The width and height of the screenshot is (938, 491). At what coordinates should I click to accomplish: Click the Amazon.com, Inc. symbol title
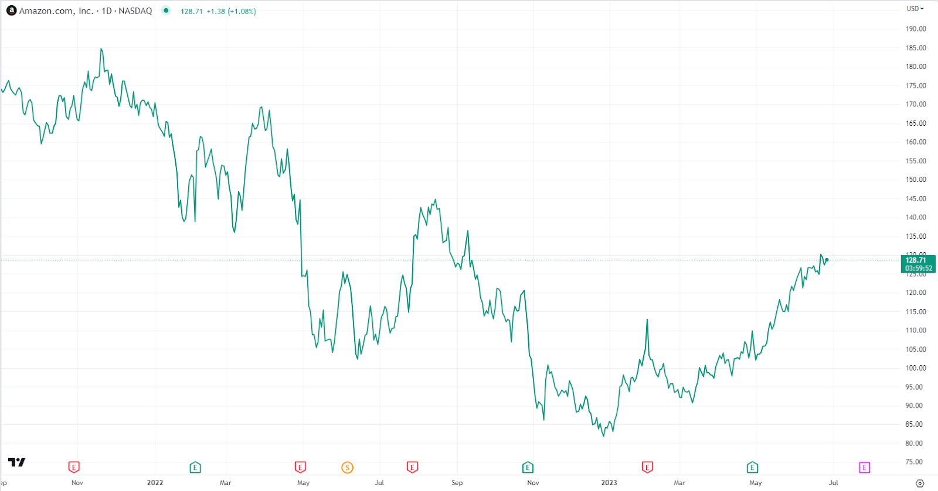[56, 11]
